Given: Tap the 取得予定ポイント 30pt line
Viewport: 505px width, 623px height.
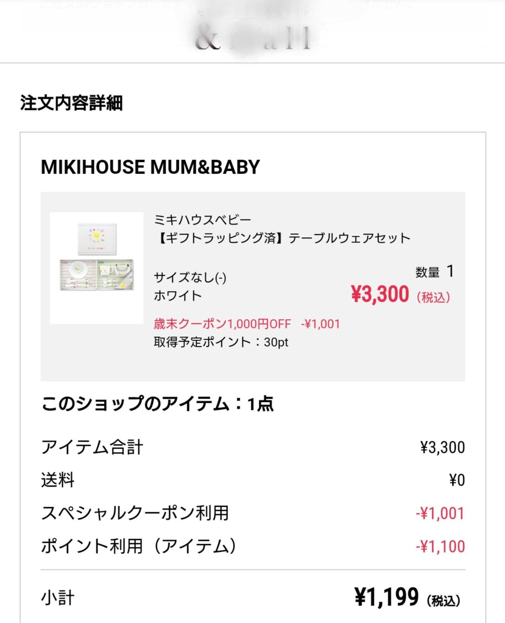Looking at the screenshot, I should pos(221,342).
